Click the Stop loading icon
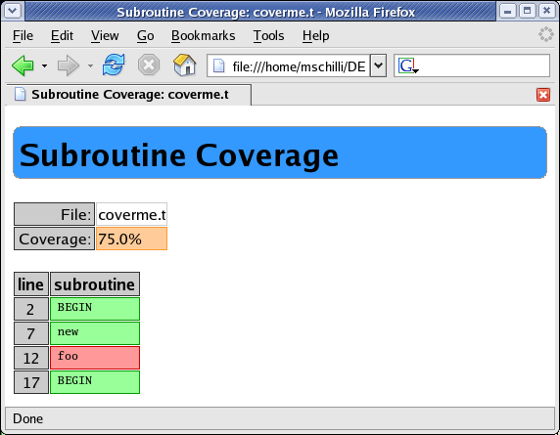This screenshot has width=560, height=435. [x=149, y=65]
